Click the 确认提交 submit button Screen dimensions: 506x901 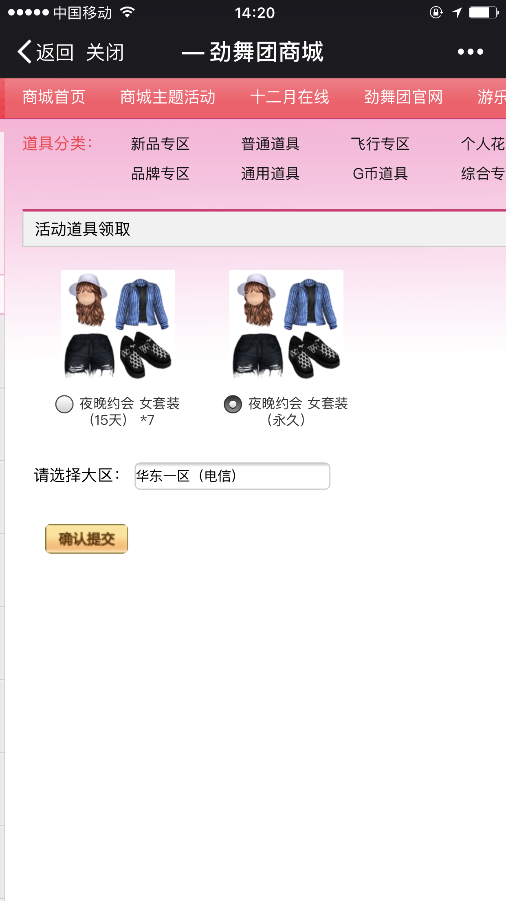tap(87, 539)
